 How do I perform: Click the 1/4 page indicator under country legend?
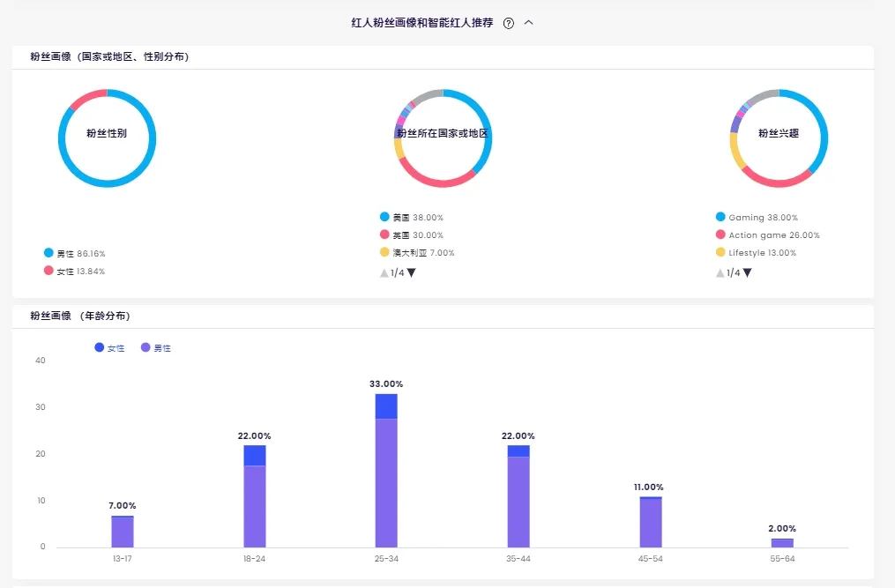398,273
